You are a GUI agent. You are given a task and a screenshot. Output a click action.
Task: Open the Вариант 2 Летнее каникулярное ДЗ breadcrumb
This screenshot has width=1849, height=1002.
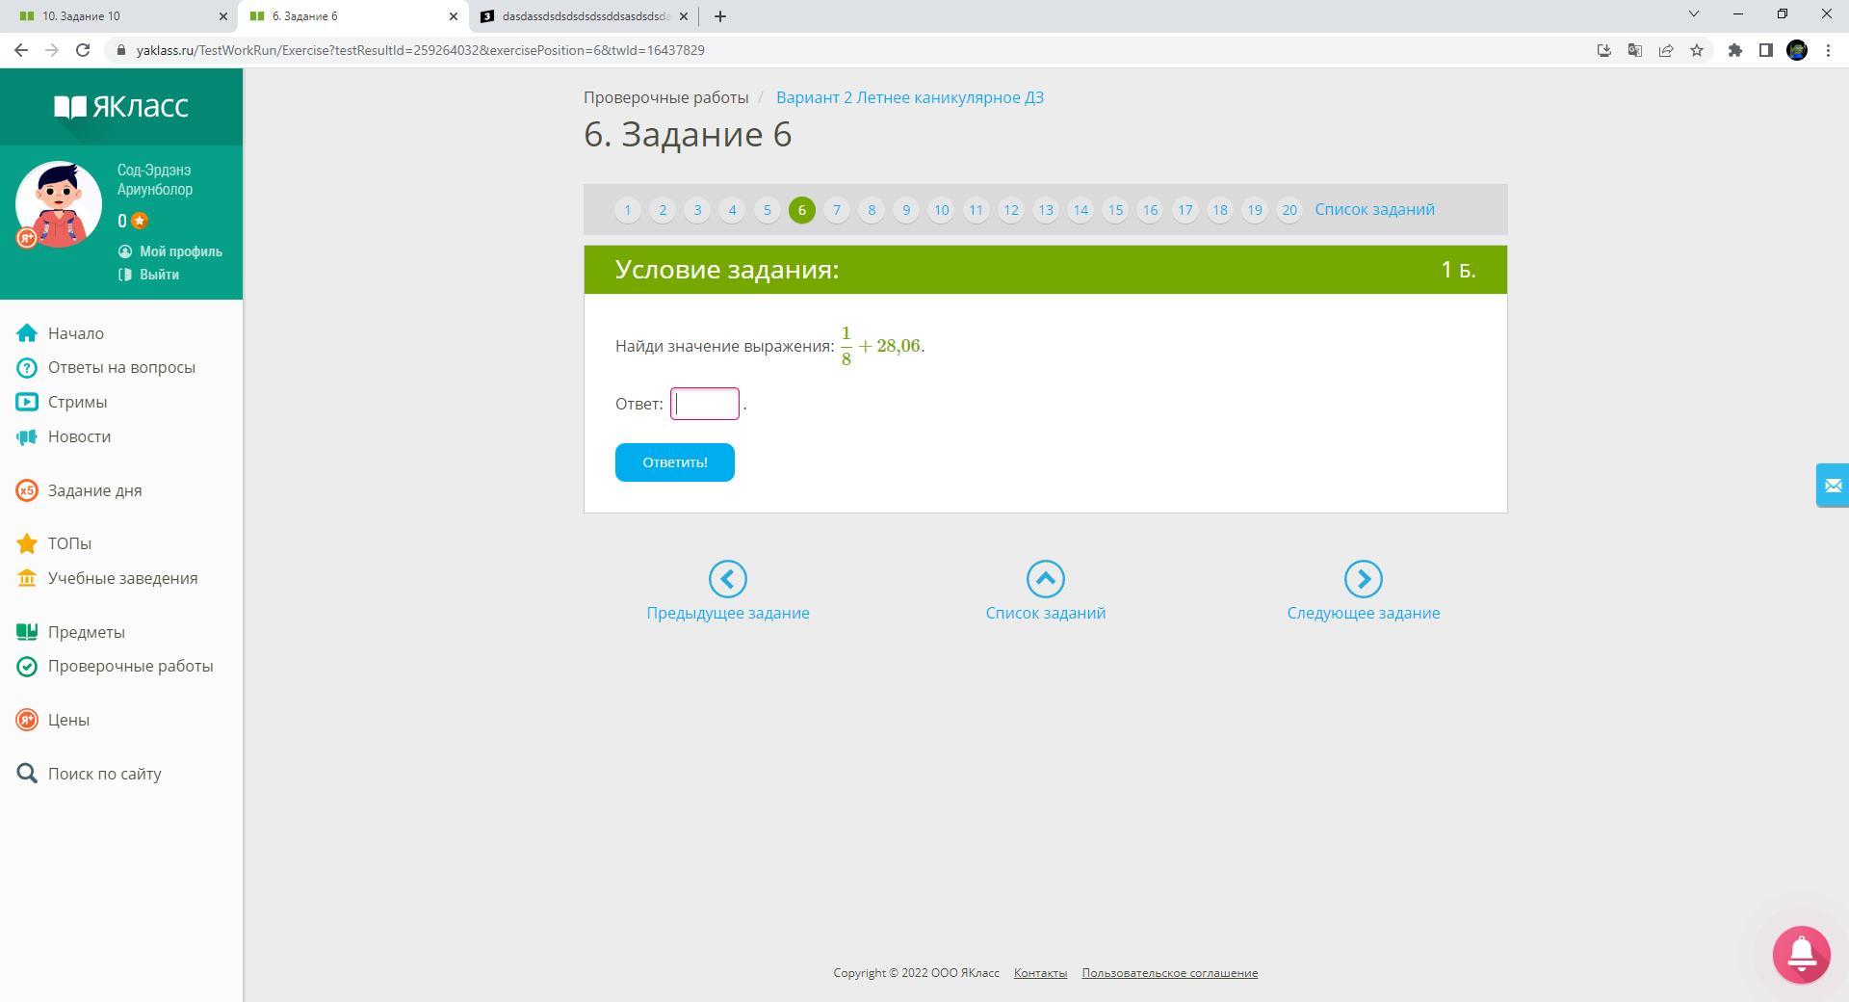[x=910, y=97]
